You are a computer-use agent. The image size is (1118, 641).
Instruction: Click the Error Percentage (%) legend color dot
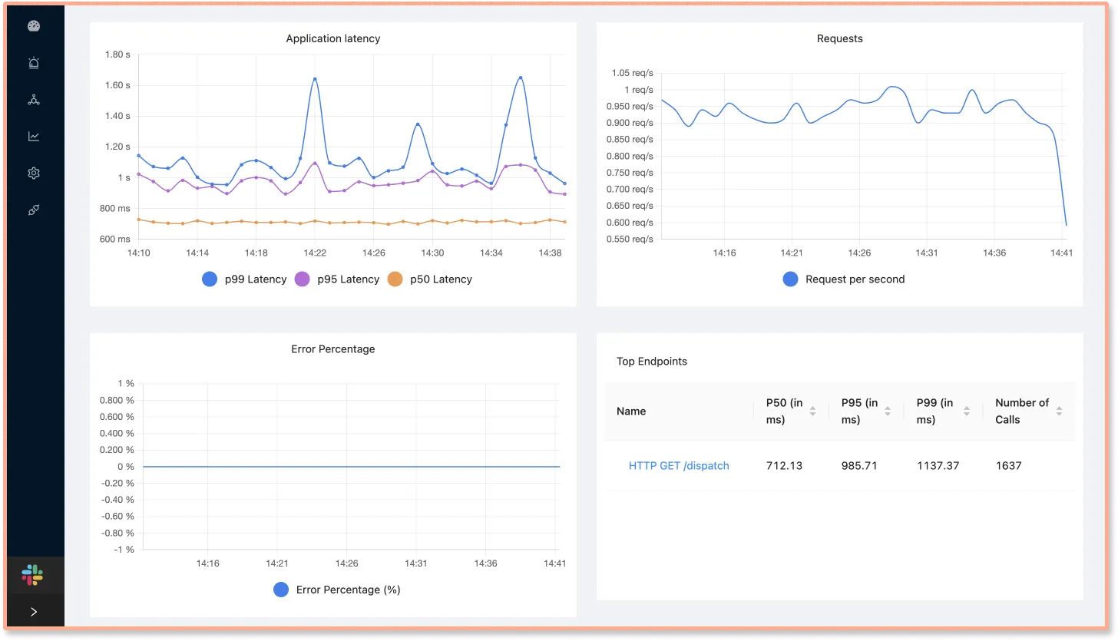click(x=281, y=590)
